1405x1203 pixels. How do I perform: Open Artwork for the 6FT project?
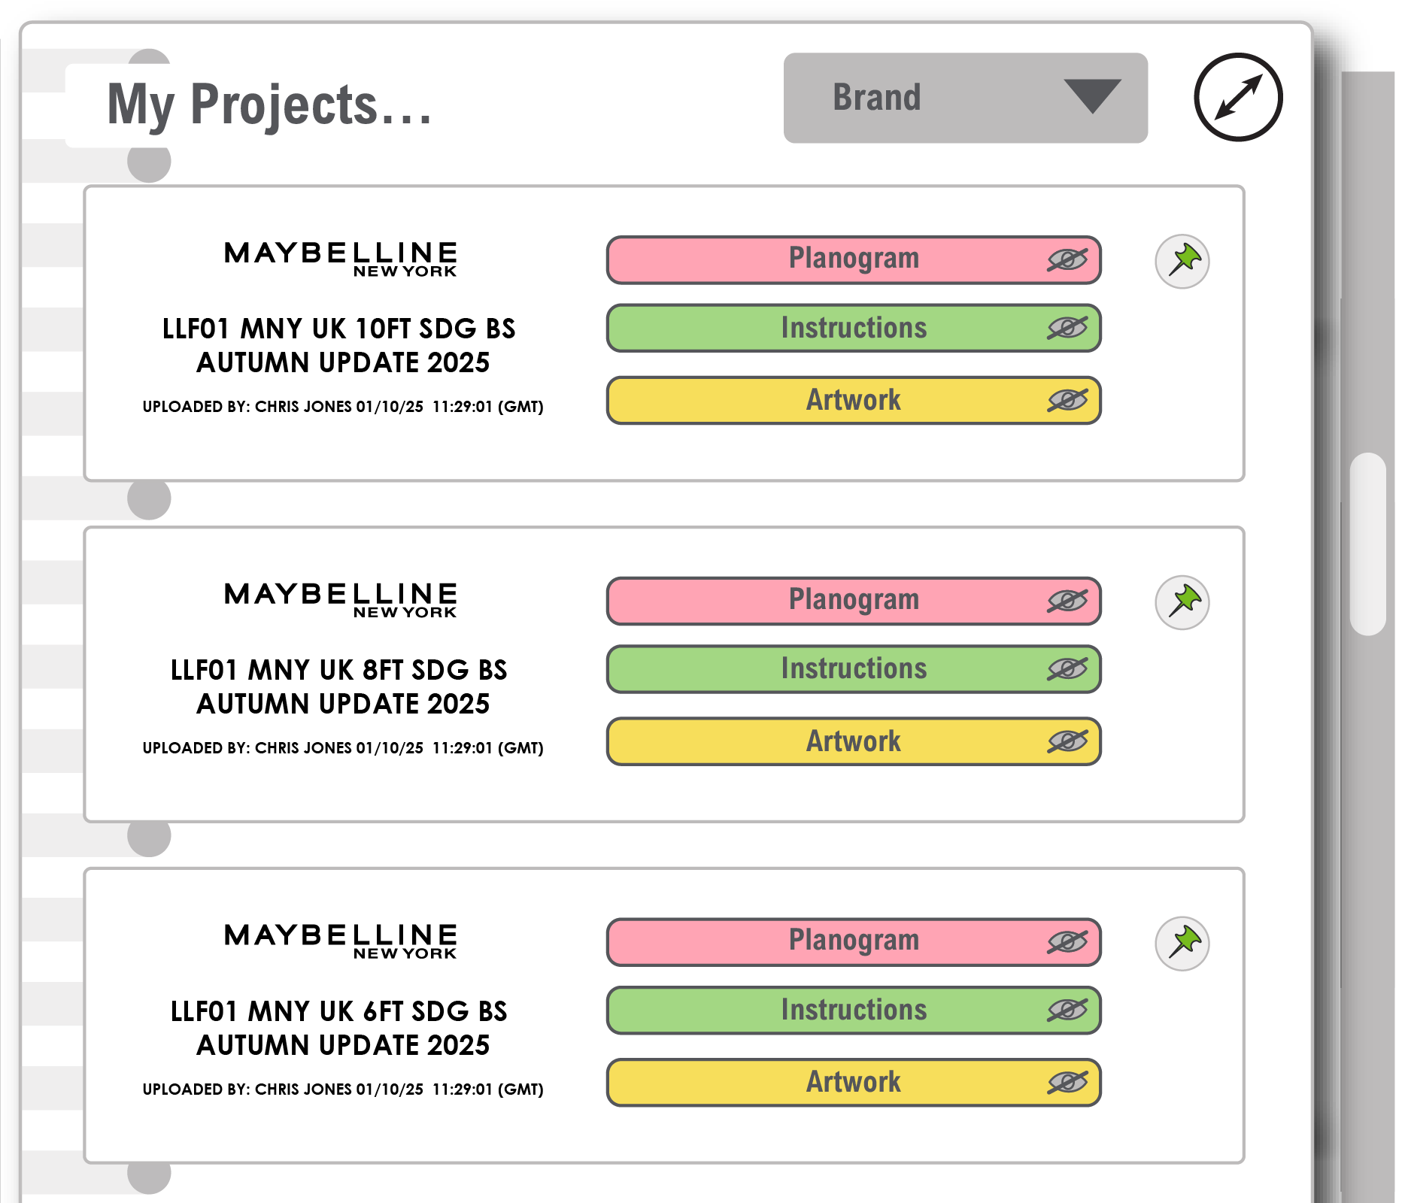point(853,1082)
